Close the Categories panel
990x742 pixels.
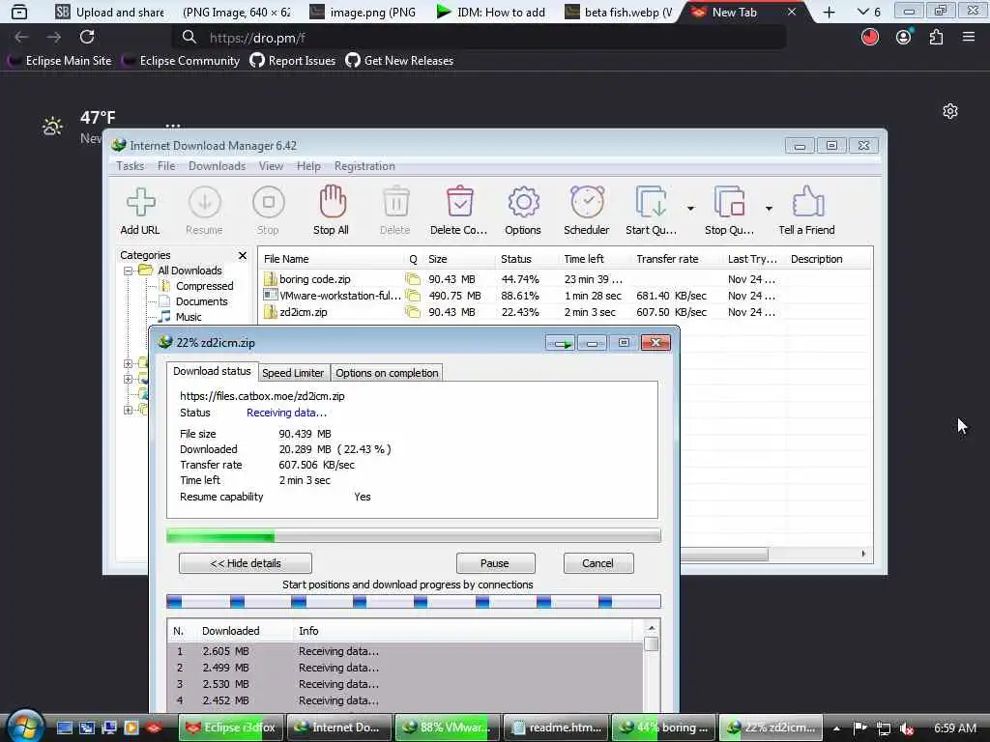(243, 255)
